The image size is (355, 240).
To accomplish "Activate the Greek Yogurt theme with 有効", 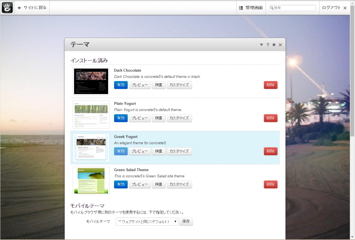I will click(121, 151).
